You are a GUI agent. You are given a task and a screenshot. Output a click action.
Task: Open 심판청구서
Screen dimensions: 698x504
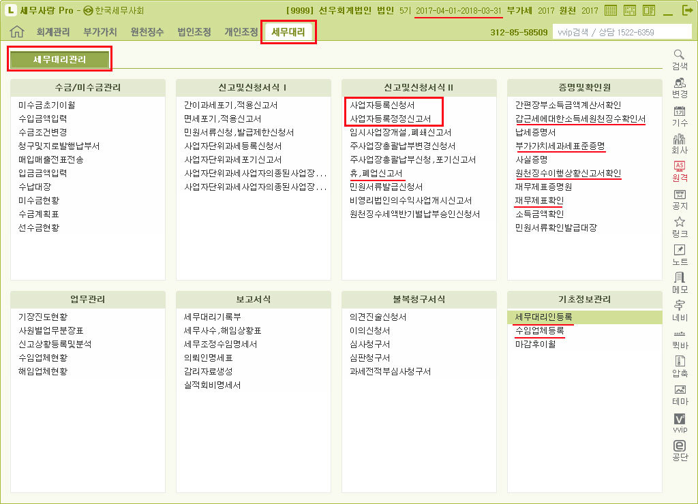click(370, 358)
